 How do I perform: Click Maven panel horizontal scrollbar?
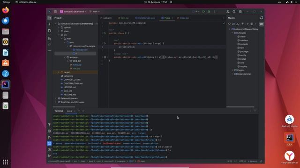point(240,107)
